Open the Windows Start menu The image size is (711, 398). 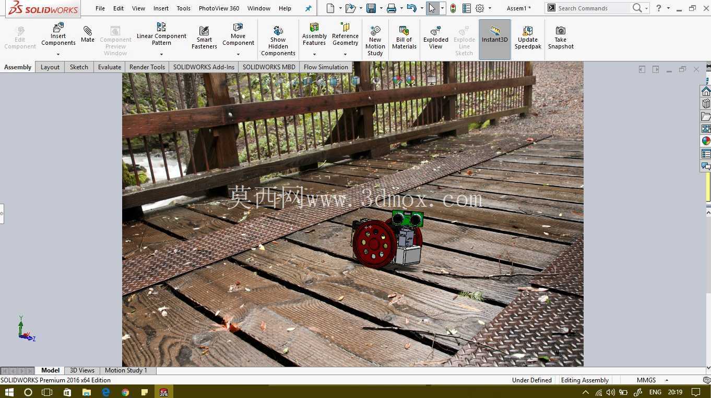pos(9,392)
